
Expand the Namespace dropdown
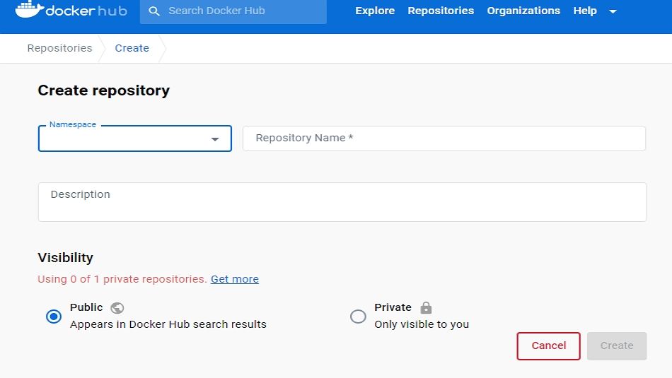point(215,139)
